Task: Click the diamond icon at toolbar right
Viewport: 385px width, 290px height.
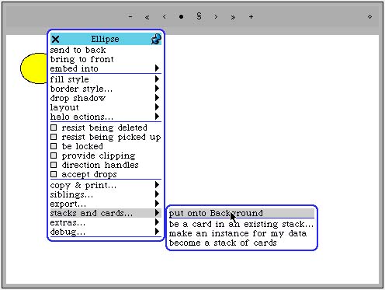Action: coord(369,17)
